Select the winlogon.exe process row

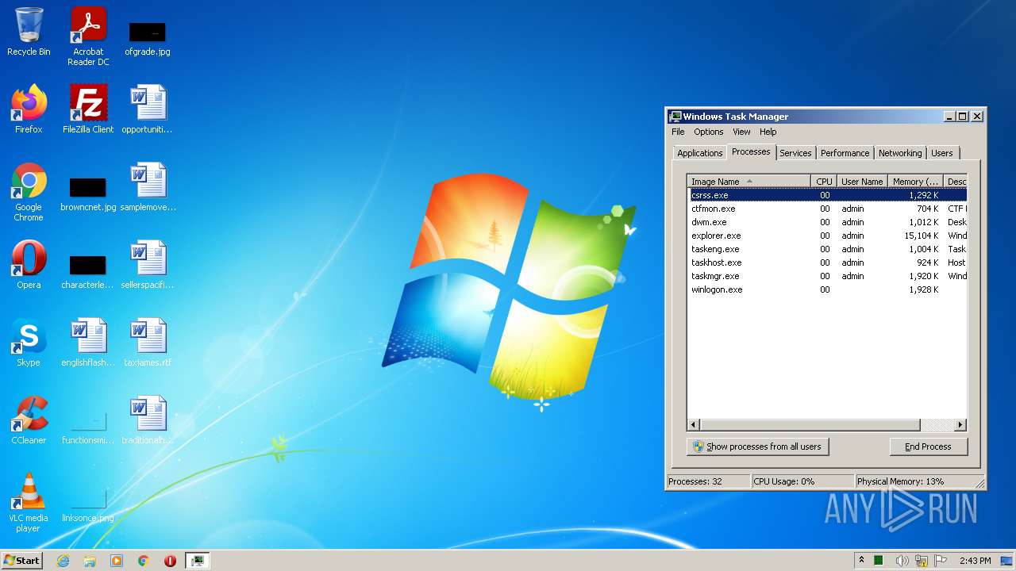[827, 289]
